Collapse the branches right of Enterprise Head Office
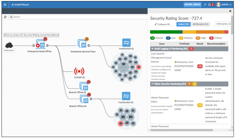Screen dimensions: 235x138 click(x=47, y=46)
